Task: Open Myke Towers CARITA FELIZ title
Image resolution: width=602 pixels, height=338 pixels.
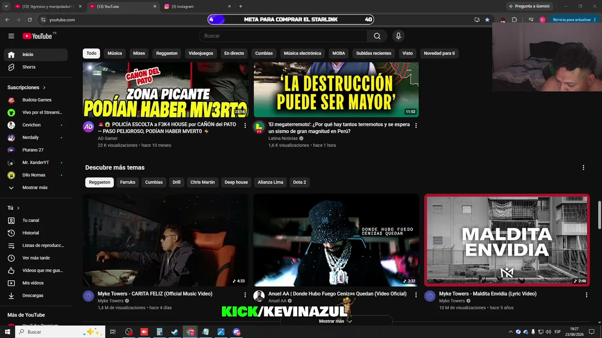Action: 155,294
